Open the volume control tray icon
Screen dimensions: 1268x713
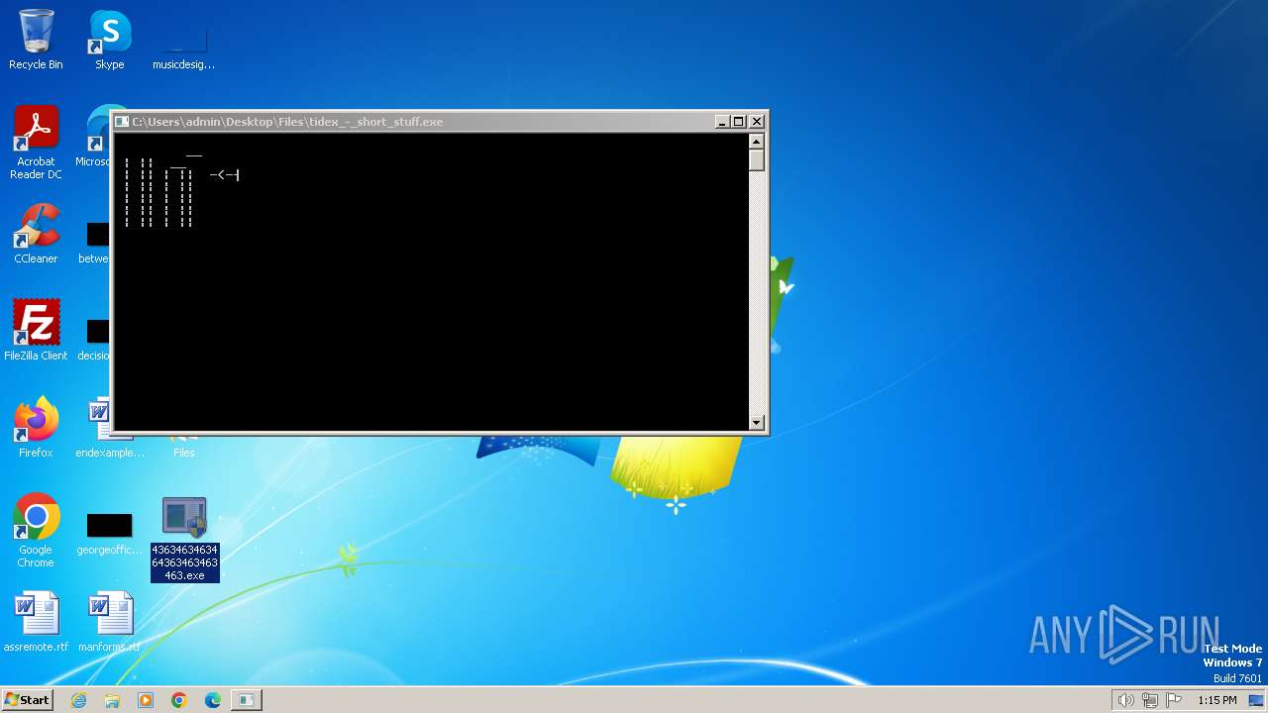point(1125,700)
